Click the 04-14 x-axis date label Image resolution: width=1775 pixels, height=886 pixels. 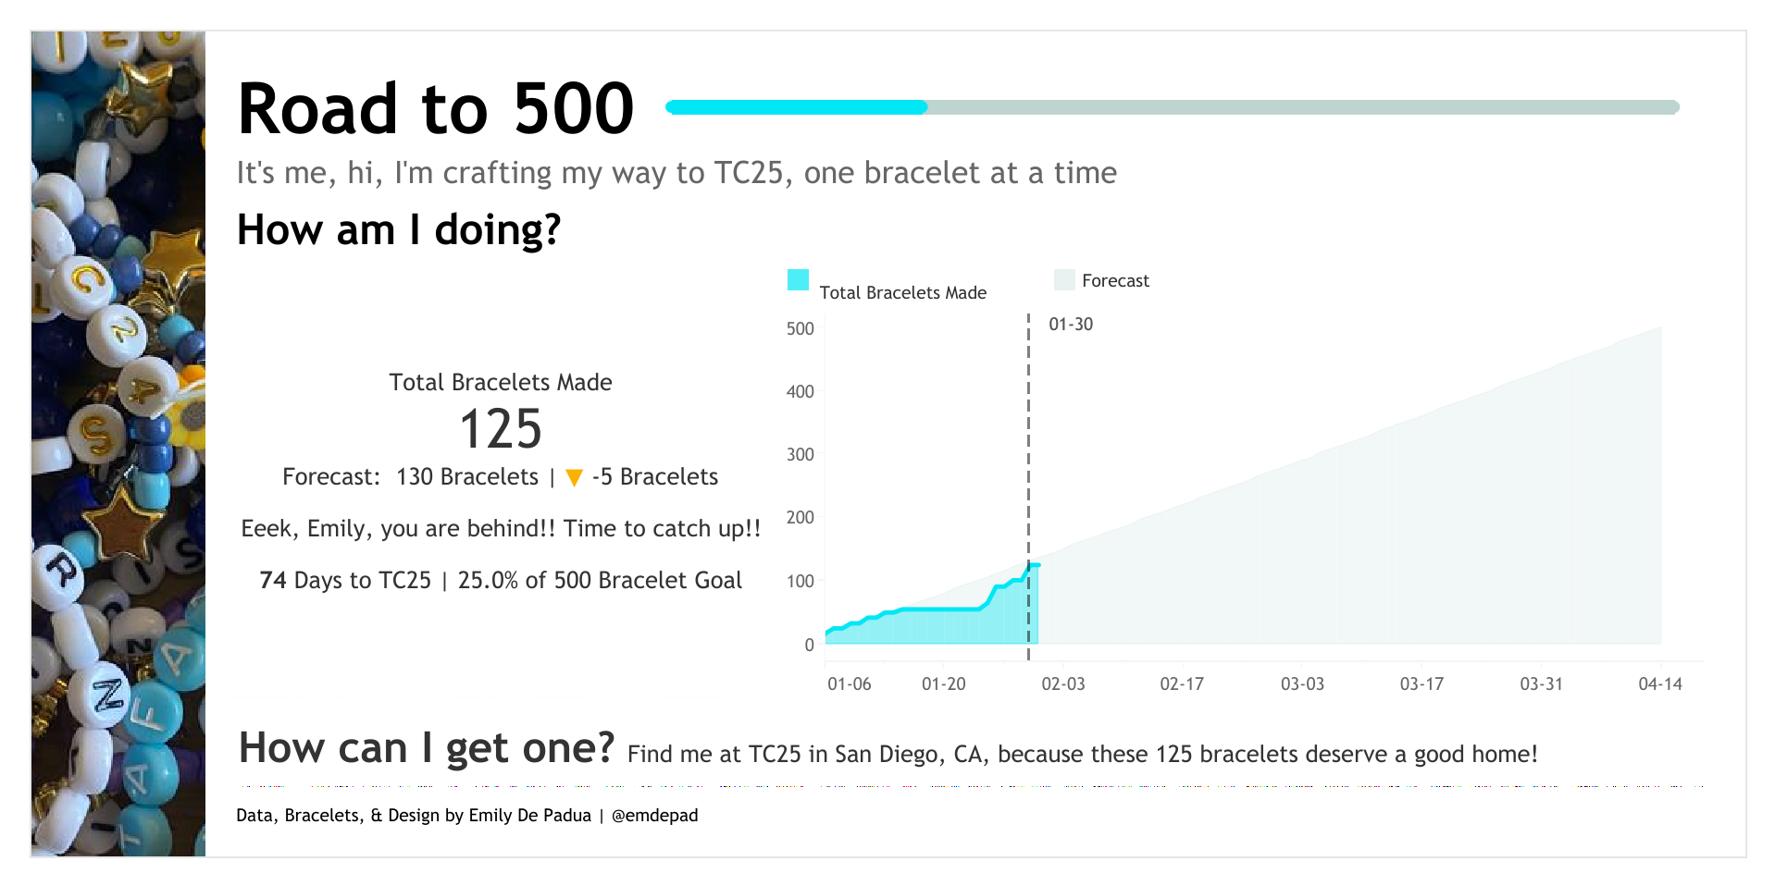click(x=1660, y=684)
